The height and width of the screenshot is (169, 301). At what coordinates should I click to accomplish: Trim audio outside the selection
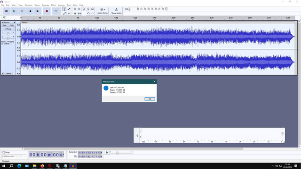75,14
